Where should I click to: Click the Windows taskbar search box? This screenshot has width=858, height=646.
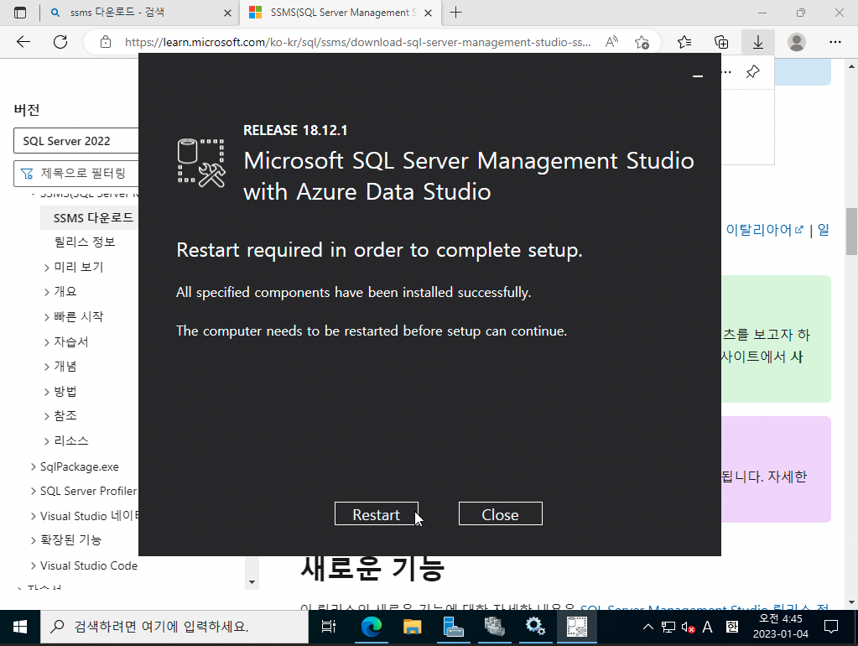[x=174, y=628]
